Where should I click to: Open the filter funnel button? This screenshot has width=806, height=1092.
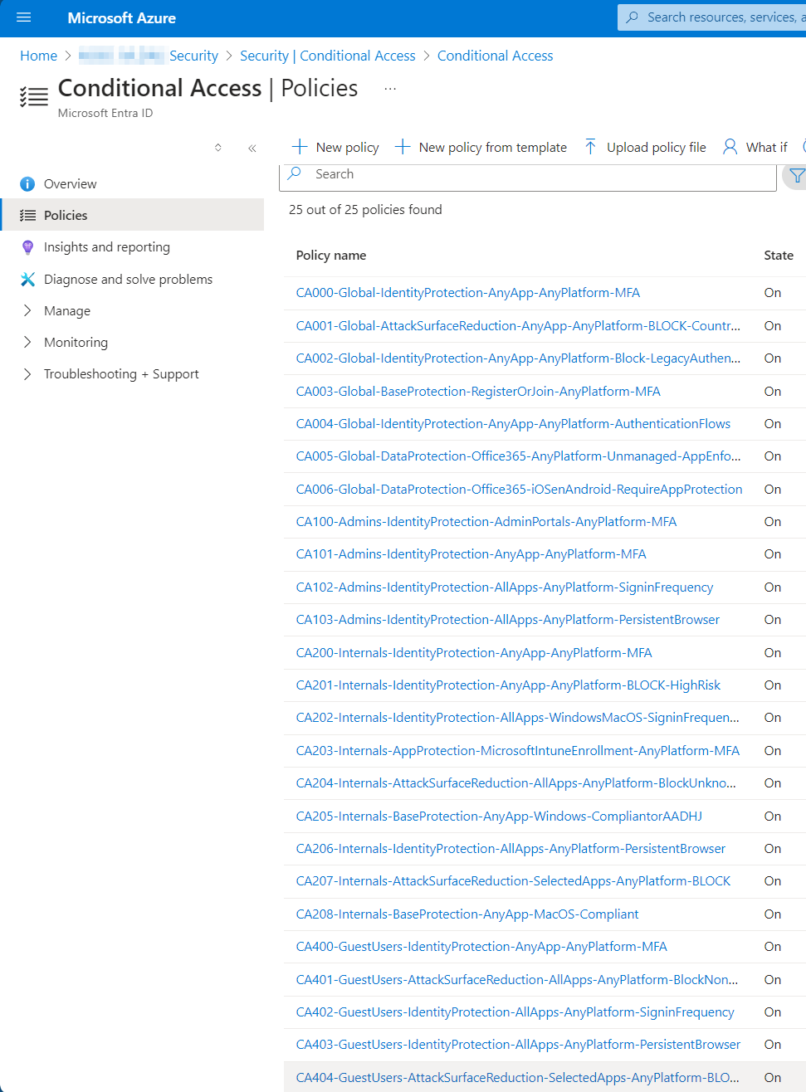click(796, 175)
